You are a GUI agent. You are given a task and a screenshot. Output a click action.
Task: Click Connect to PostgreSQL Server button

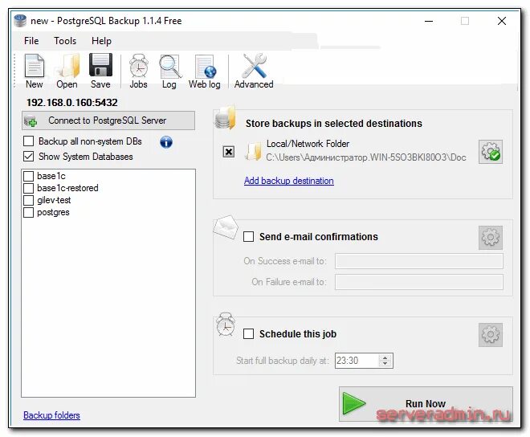[x=108, y=120]
